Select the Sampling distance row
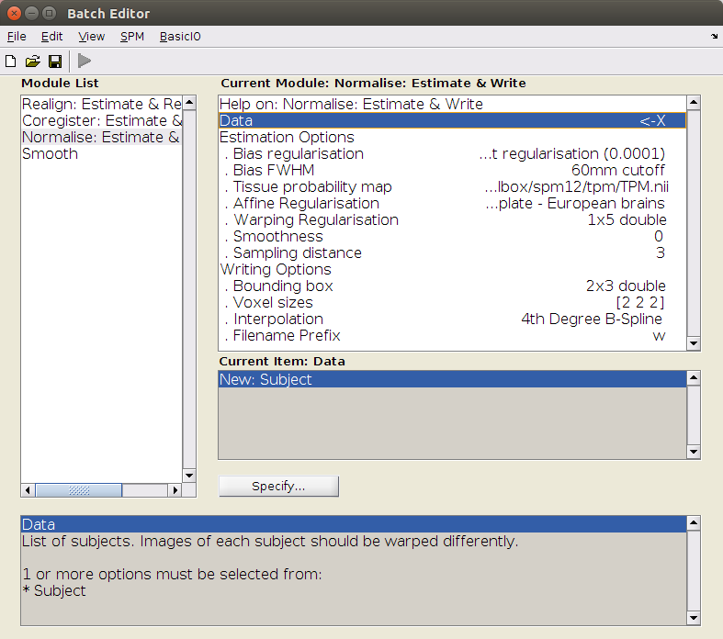The image size is (723, 639). point(452,252)
